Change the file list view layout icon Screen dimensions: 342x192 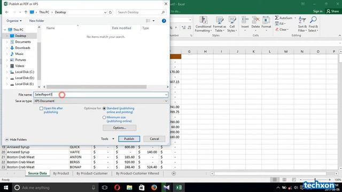148,21
